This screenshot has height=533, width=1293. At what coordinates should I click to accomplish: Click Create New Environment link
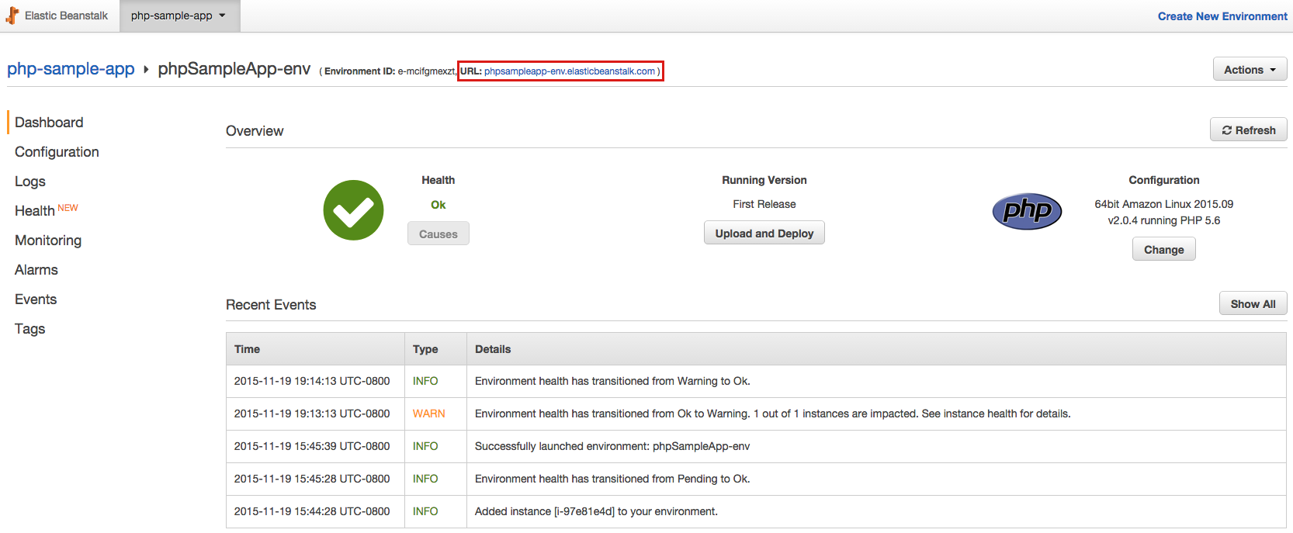pyautogui.click(x=1222, y=16)
